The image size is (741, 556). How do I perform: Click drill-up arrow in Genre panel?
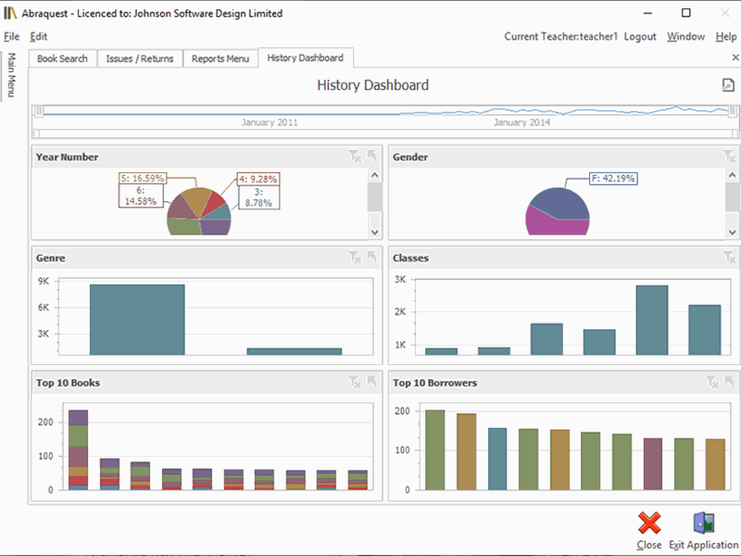coord(372,258)
